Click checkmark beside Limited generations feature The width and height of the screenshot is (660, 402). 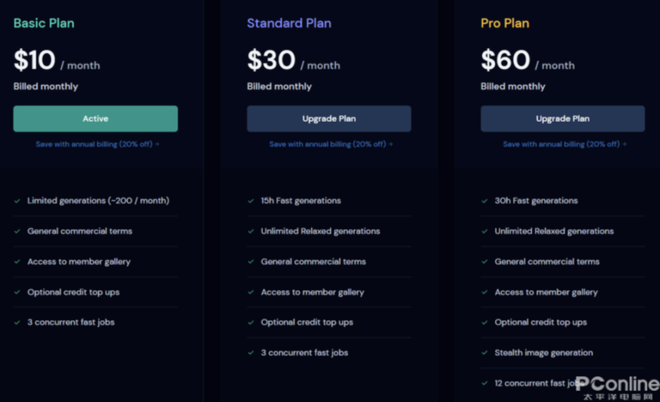[x=17, y=201]
